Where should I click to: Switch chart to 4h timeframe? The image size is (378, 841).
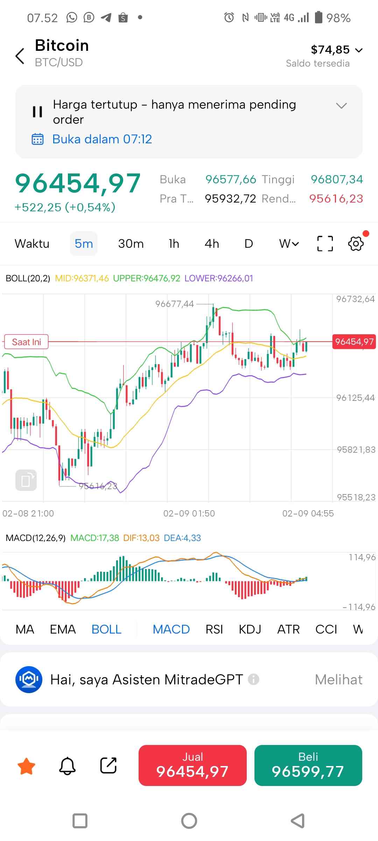pyautogui.click(x=212, y=244)
